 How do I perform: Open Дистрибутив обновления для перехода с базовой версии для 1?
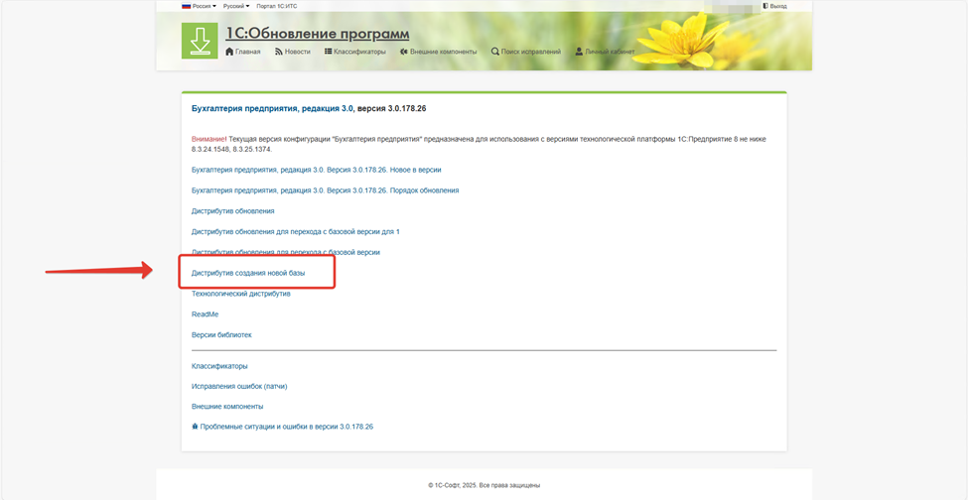(296, 231)
